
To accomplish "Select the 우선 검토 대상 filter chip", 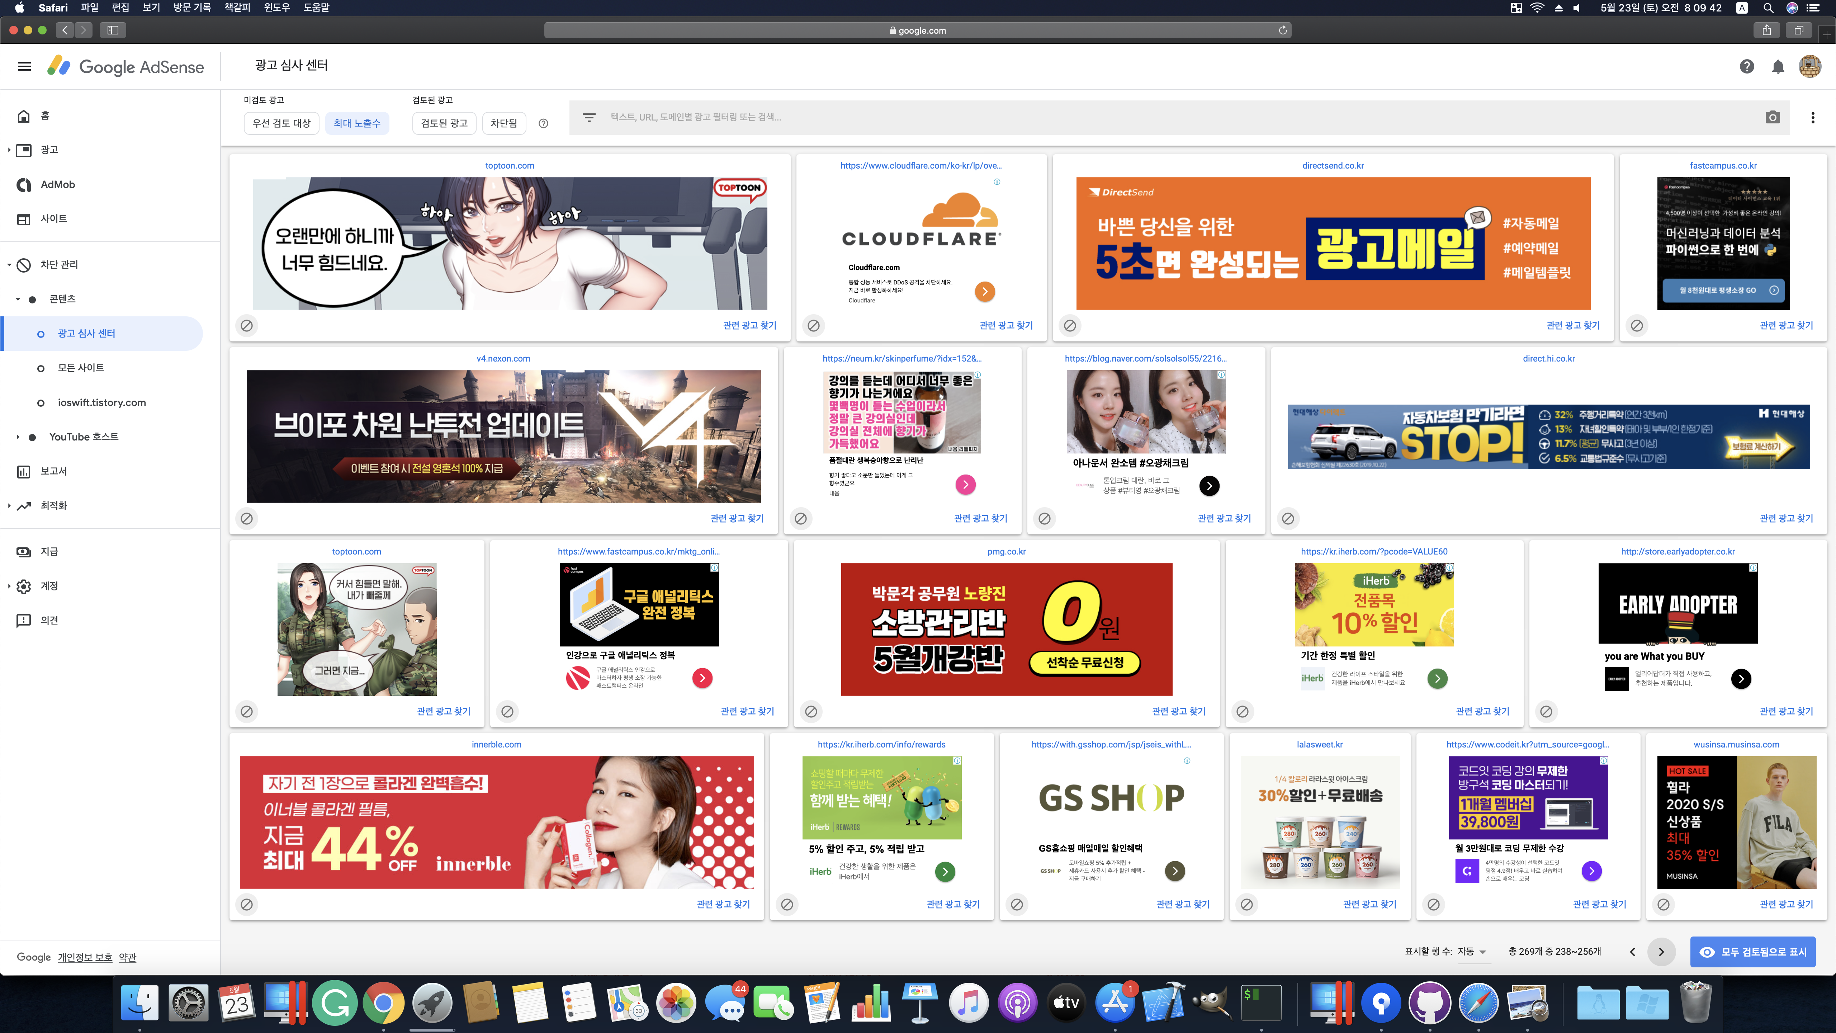I will click(x=281, y=123).
